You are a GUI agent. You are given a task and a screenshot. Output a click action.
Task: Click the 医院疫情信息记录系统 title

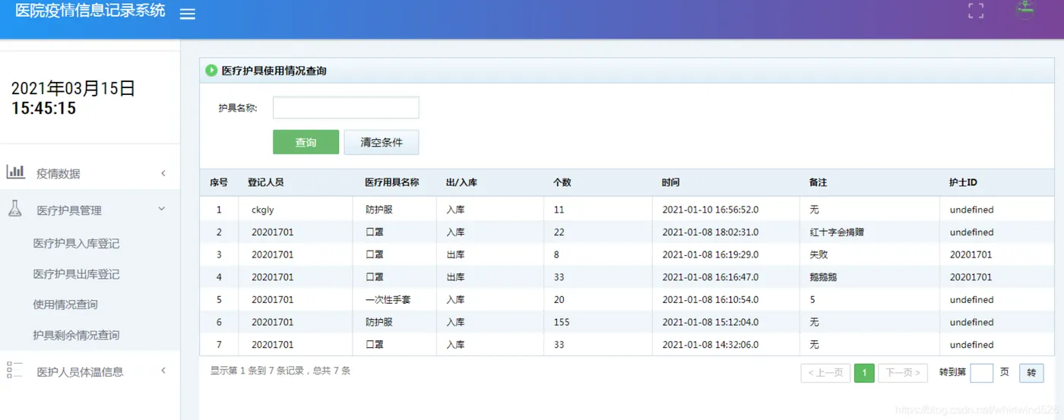90,11
